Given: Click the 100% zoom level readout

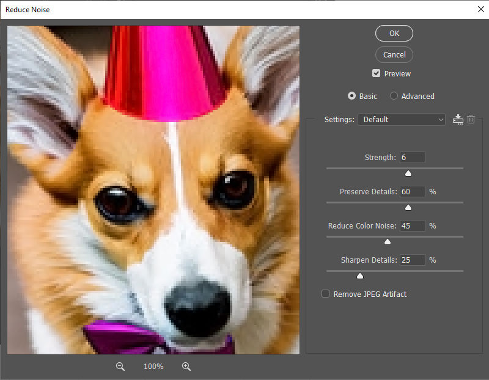Looking at the screenshot, I should tap(153, 367).
